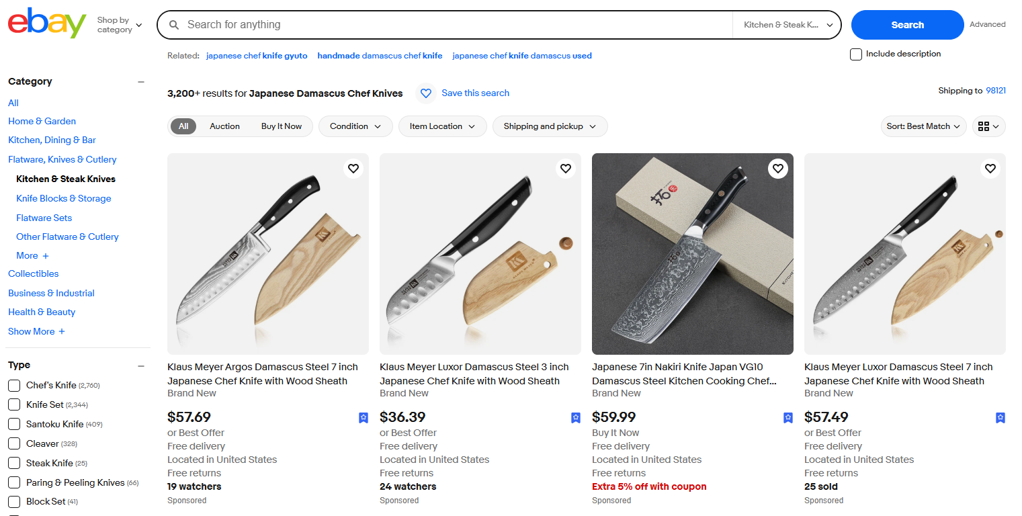The image size is (1022, 516).
Task: Click the search magnifying glass icon
Action: 174,24
